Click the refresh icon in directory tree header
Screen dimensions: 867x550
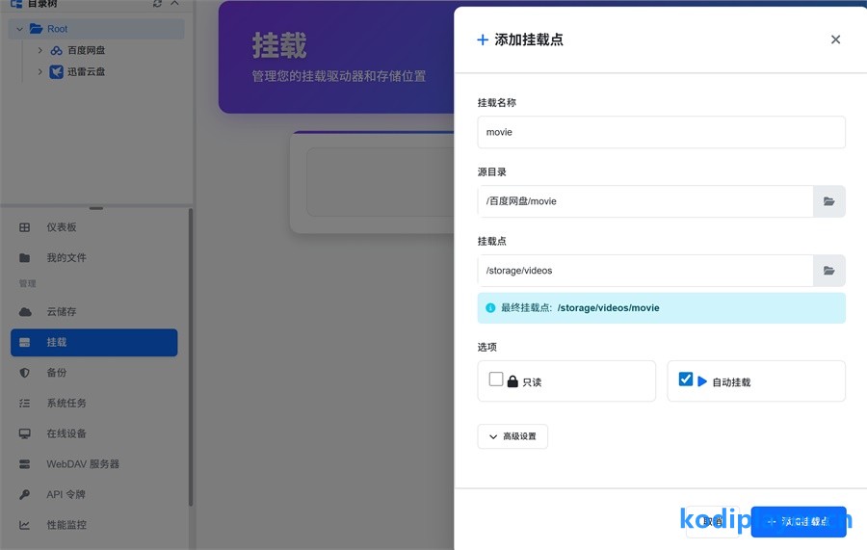(158, 4)
